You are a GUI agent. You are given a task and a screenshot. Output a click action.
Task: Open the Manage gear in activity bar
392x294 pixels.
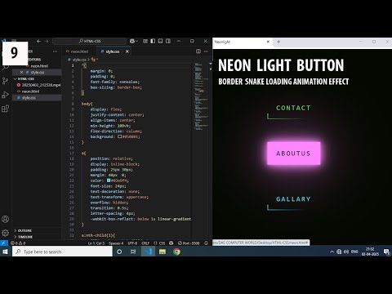[5, 233]
